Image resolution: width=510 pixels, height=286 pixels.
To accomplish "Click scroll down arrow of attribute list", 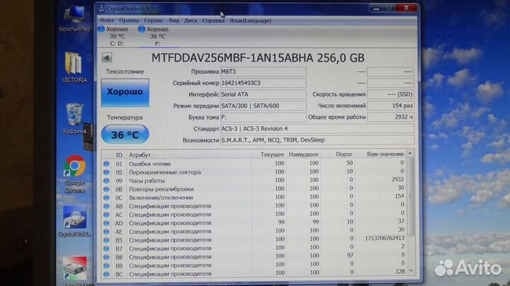I will 411,270.
